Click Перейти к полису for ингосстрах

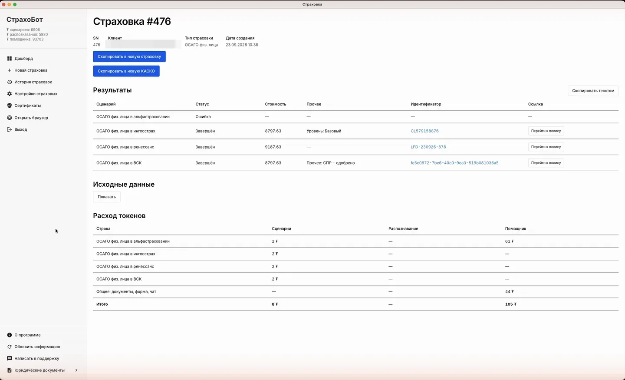click(x=546, y=131)
